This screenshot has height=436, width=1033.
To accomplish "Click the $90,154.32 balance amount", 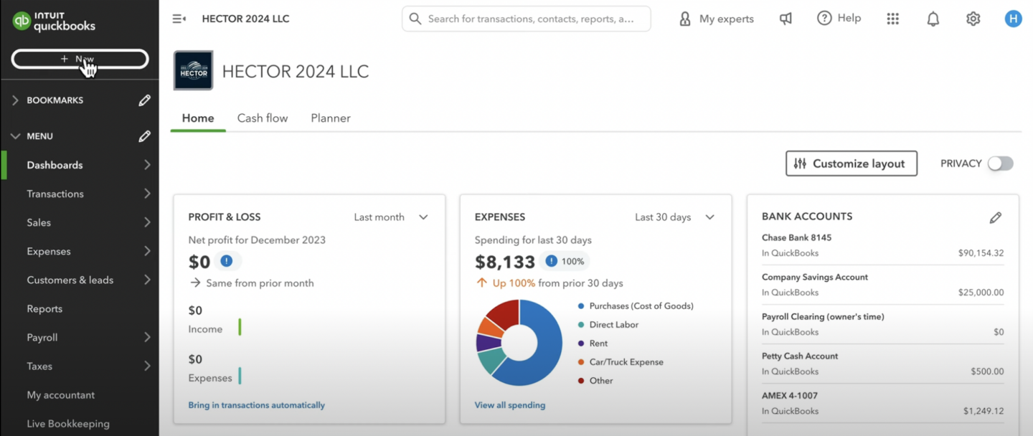I will tap(981, 253).
